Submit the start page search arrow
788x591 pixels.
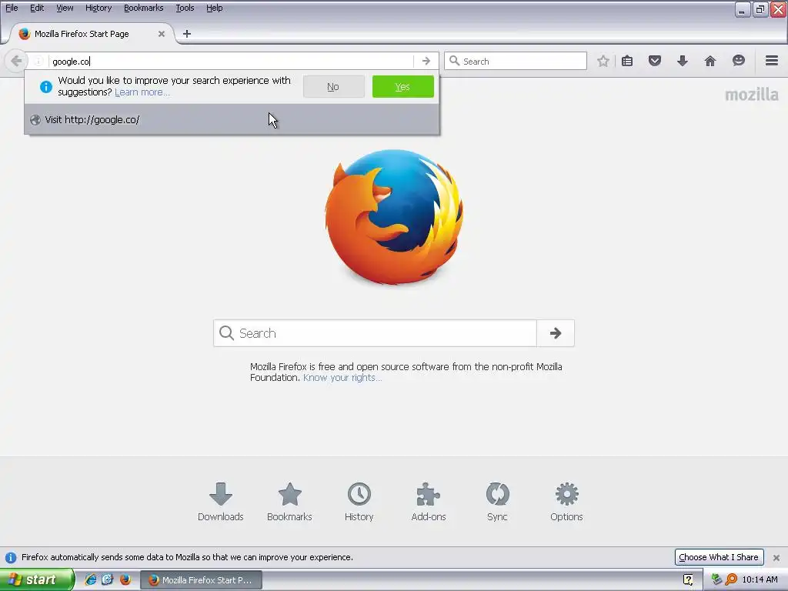pos(556,333)
